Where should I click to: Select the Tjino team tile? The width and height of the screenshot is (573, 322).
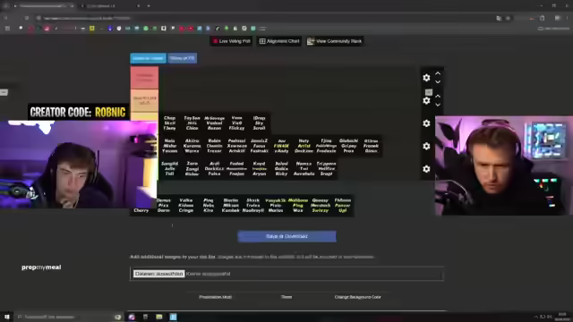tap(326, 146)
